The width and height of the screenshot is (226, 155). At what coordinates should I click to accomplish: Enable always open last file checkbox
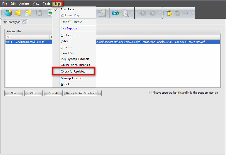(x=150, y=93)
